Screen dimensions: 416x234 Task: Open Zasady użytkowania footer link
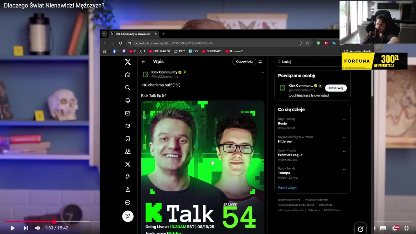tap(289, 200)
